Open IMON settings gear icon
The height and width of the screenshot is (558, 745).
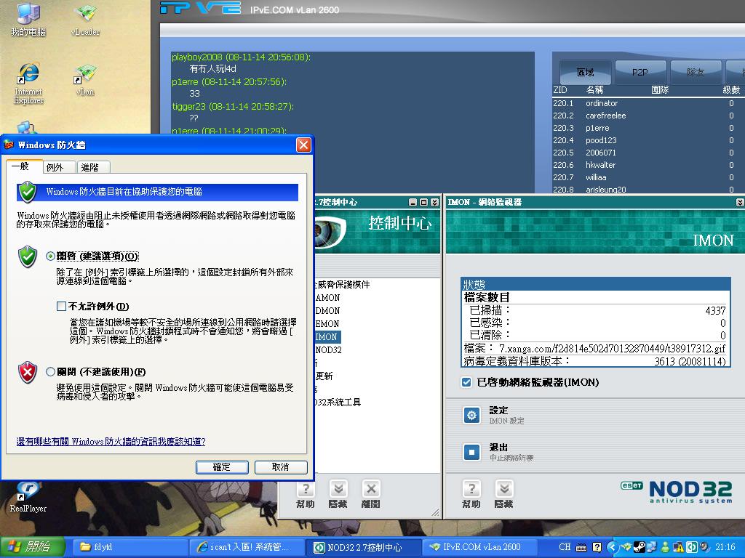(x=471, y=415)
